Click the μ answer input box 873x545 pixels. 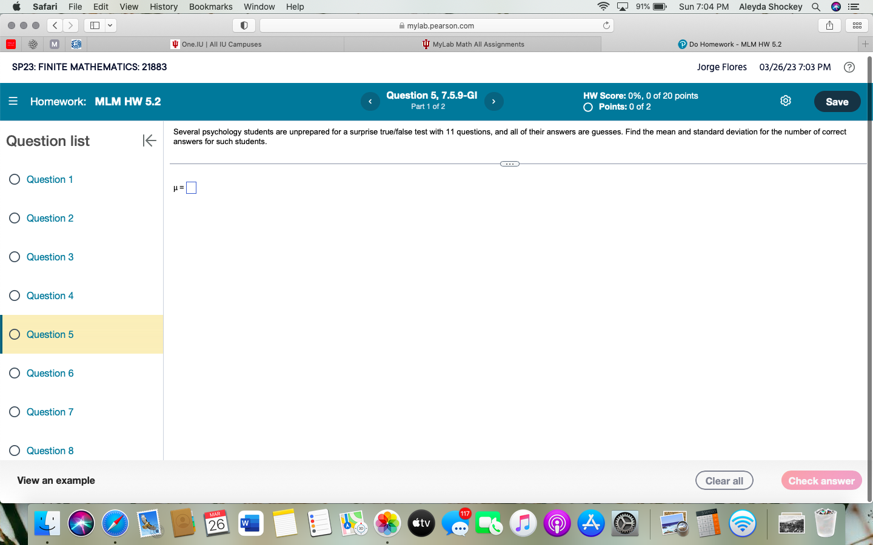[191, 188]
